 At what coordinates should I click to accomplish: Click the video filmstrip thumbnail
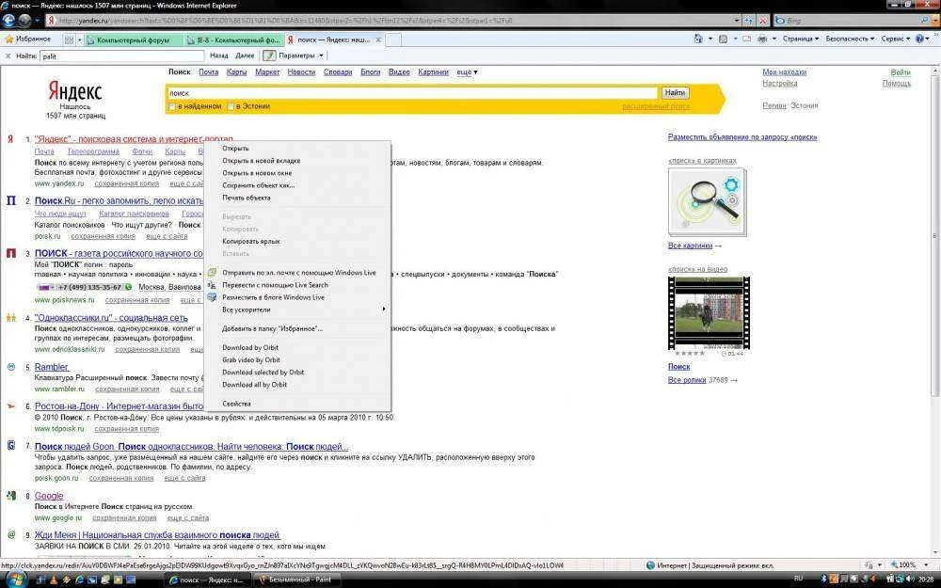[709, 312]
